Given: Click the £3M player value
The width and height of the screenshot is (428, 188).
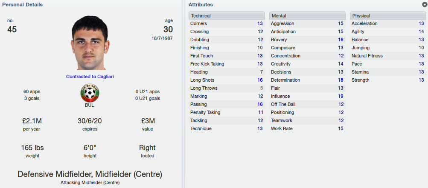Looking at the screenshot, I should click(x=147, y=121).
